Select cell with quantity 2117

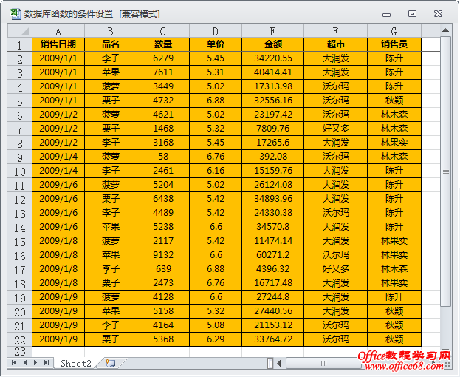point(163,241)
